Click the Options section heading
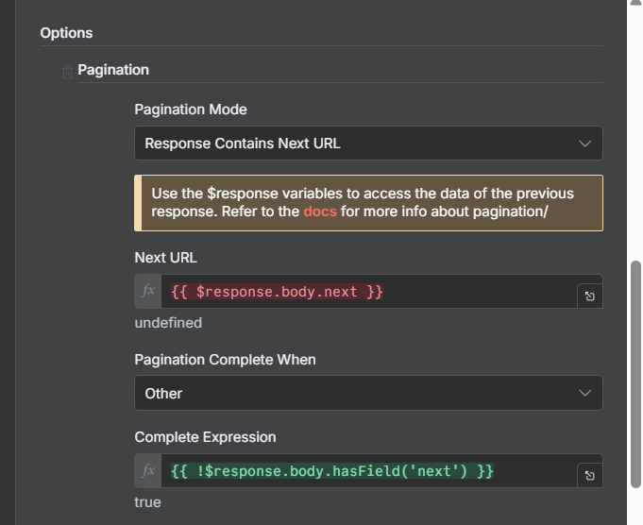 66,33
